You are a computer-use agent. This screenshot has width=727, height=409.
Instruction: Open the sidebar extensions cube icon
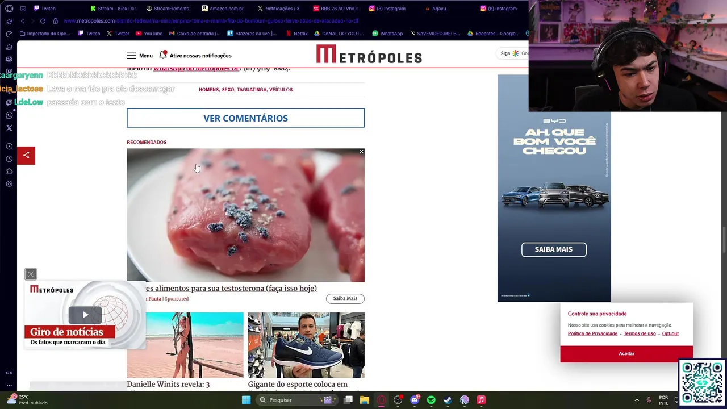pyautogui.click(x=9, y=172)
